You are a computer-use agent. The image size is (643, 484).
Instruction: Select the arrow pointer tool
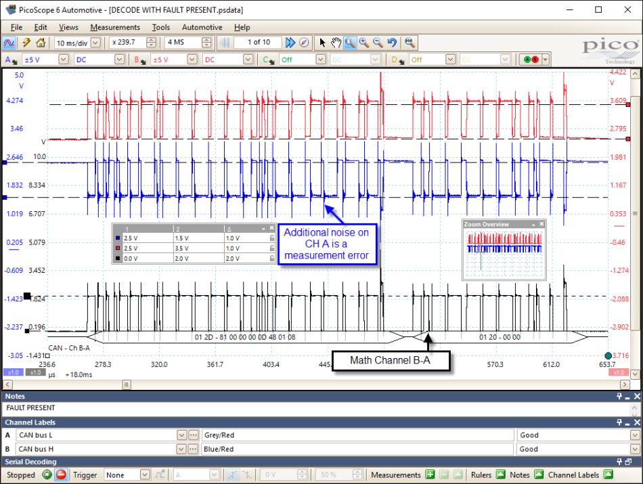[322, 43]
